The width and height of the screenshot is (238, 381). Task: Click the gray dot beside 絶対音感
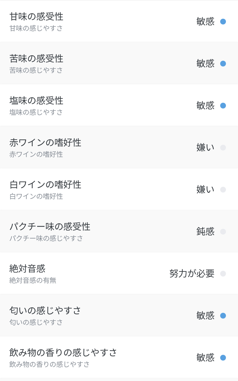tap(223, 274)
